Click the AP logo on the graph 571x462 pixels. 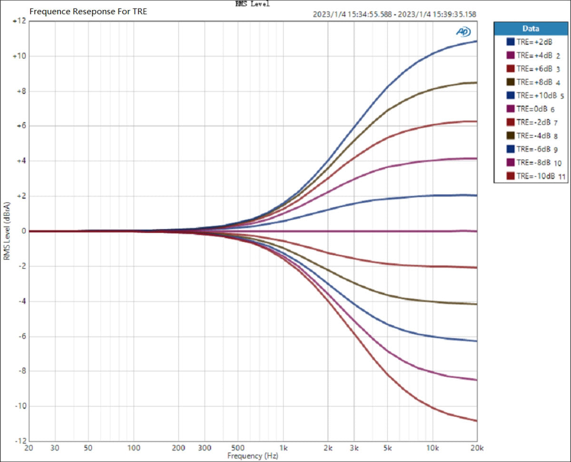tap(463, 31)
